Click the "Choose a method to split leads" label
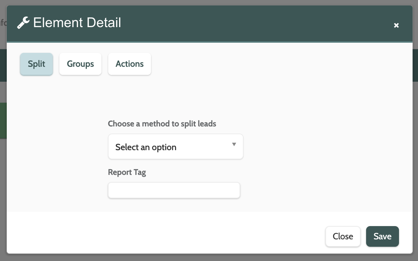 tap(162, 124)
